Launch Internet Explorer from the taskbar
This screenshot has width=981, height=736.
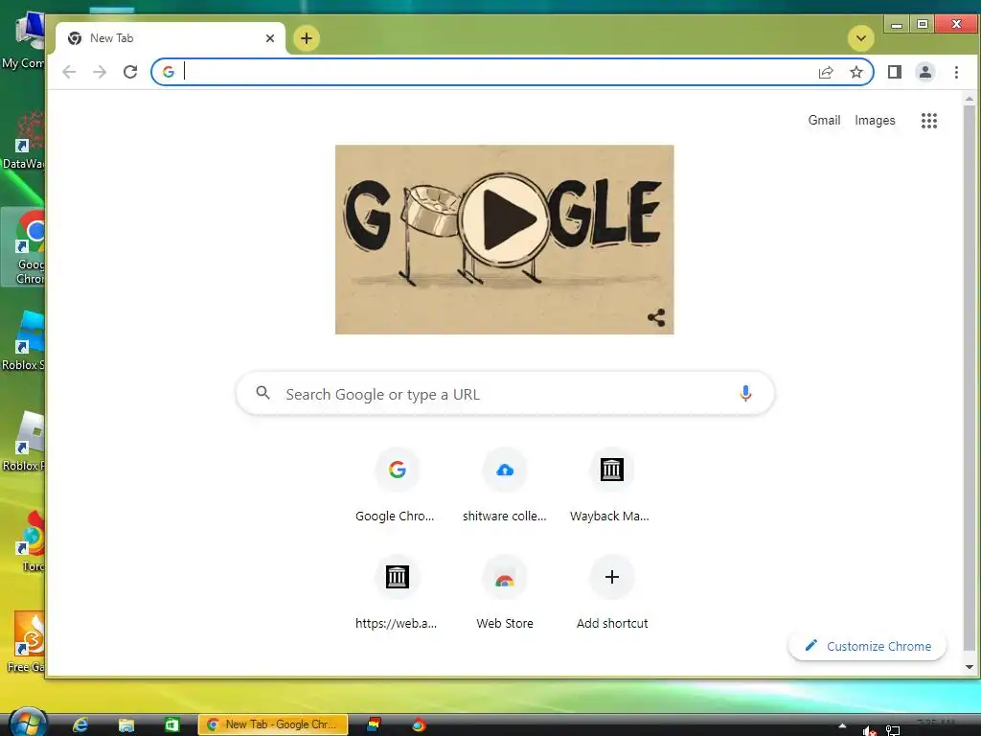[80, 724]
